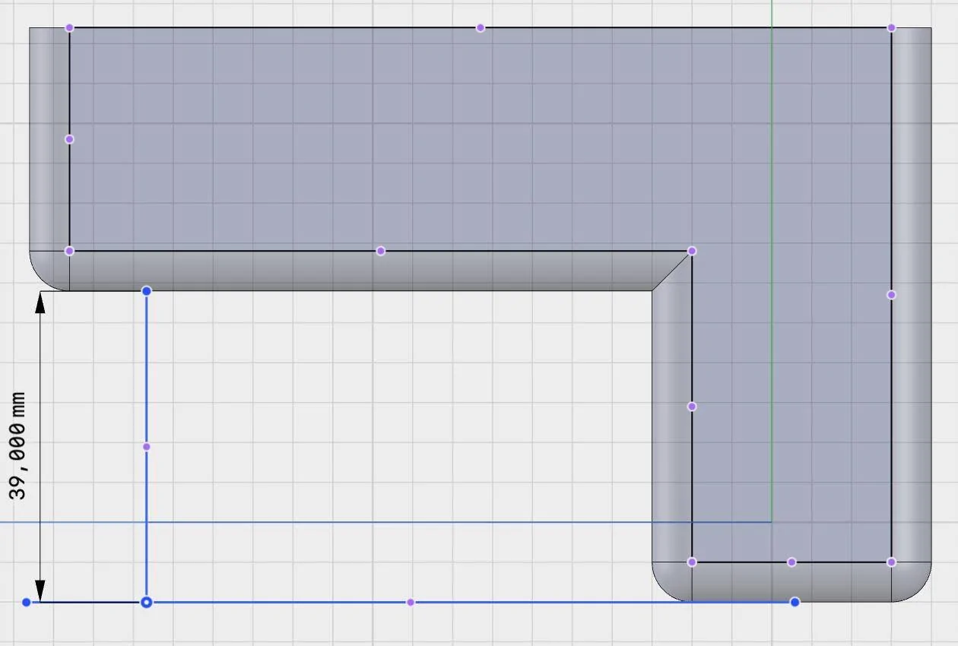This screenshot has width=958, height=646.
Task: Select the chamfered inner corner sketch point
Action: click(x=691, y=249)
